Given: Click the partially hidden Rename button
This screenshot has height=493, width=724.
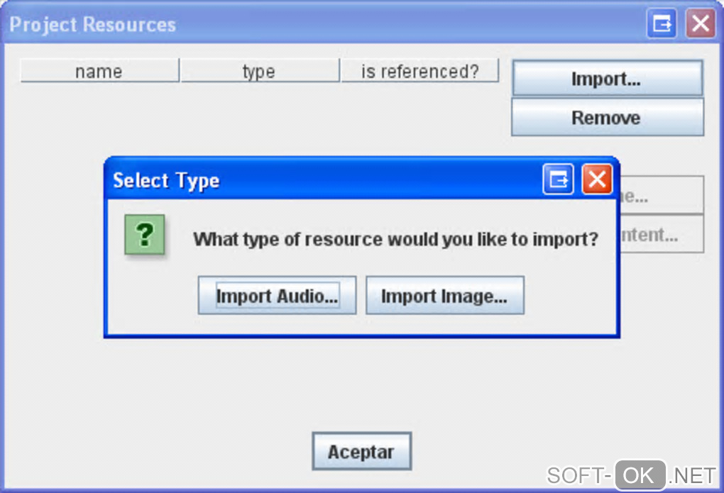Looking at the screenshot, I should click(x=661, y=196).
